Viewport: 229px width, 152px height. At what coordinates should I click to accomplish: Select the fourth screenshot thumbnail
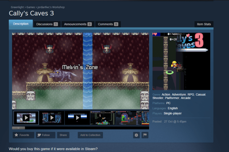pos(103,118)
